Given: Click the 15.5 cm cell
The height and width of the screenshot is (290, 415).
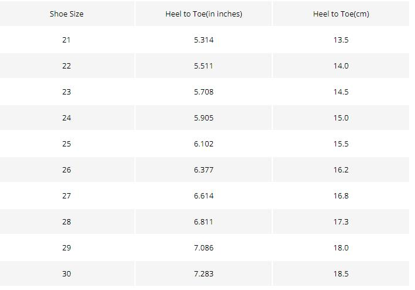Looking at the screenshot, I should point(341,144).
